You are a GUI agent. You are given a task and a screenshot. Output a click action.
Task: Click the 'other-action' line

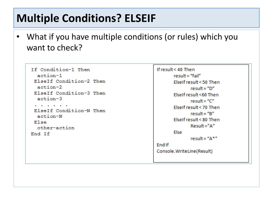point(56,128)
